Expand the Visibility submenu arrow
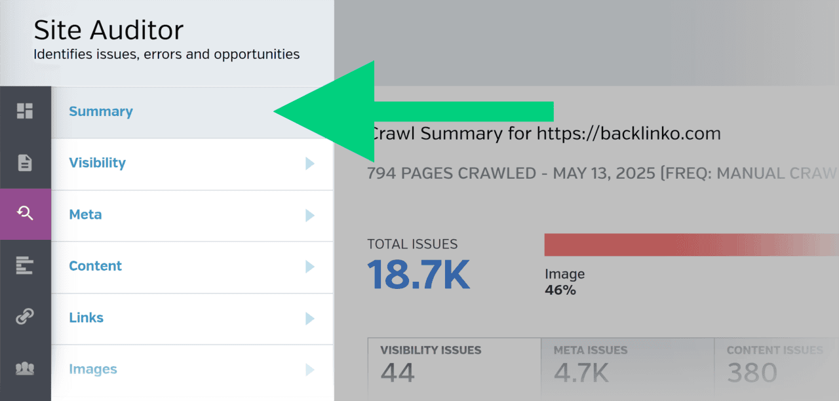This screenshot has height=401, width=839. [x=310, y=164]
